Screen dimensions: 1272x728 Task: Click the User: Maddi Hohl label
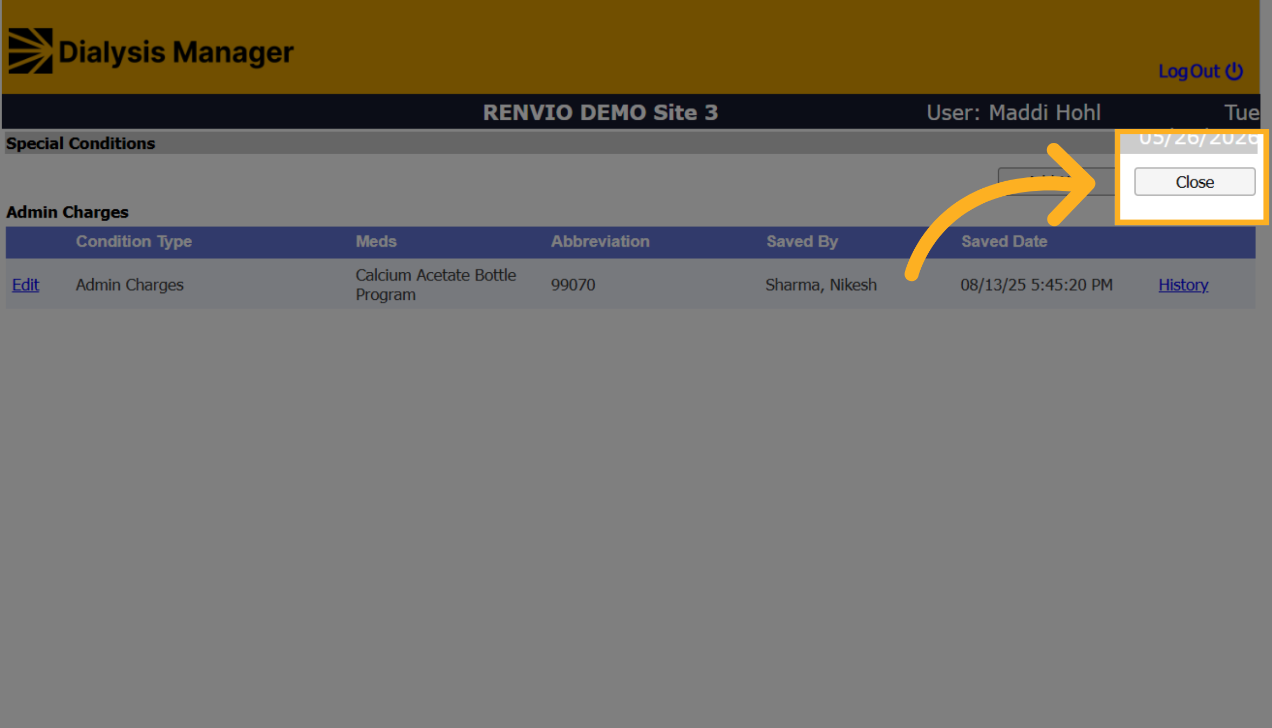(1013, 112)
